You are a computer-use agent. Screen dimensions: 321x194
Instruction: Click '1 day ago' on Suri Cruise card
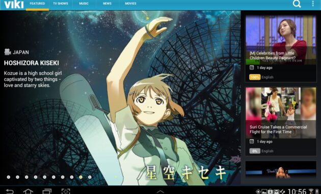point(264,141)
